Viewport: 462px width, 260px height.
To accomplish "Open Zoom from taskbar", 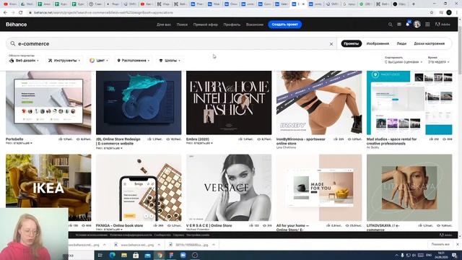I will (x=183, y=255).
